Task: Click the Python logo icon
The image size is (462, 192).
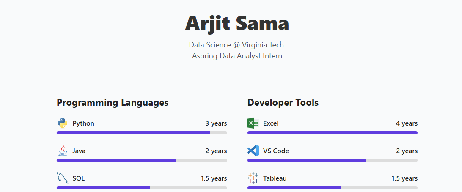Action: [x=63, y=123]
